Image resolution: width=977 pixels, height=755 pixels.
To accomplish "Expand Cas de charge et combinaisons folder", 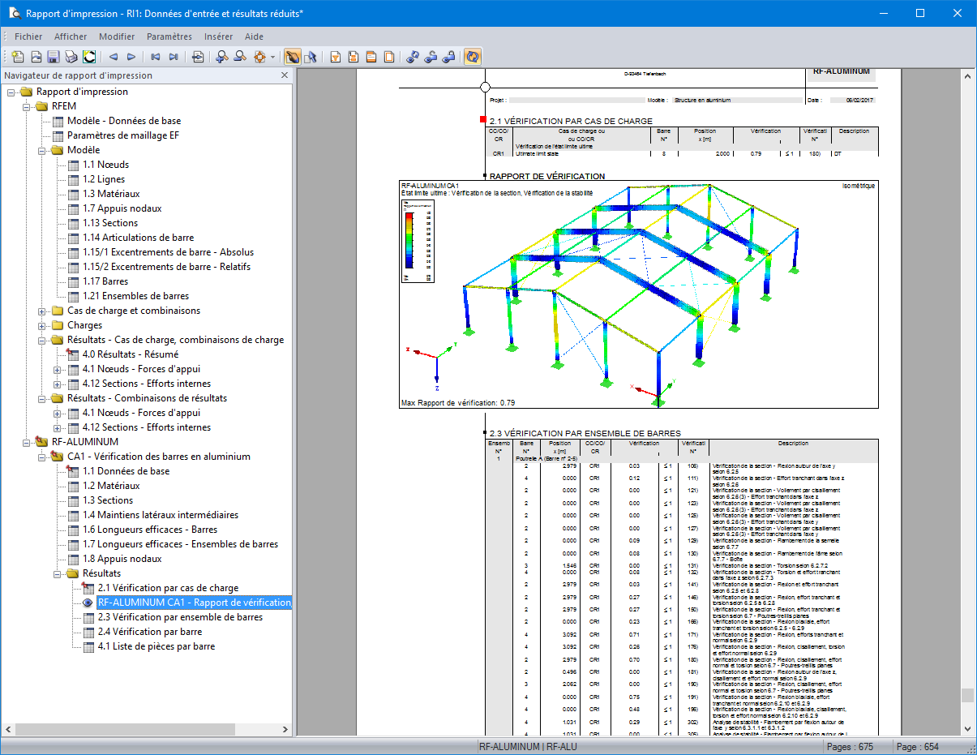I will point(42,311).
